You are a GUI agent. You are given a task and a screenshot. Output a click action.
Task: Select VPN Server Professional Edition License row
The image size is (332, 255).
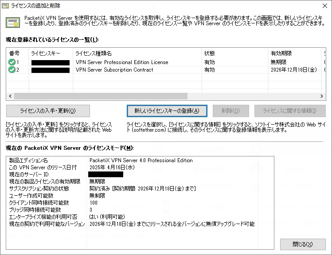tap(122, 62)
